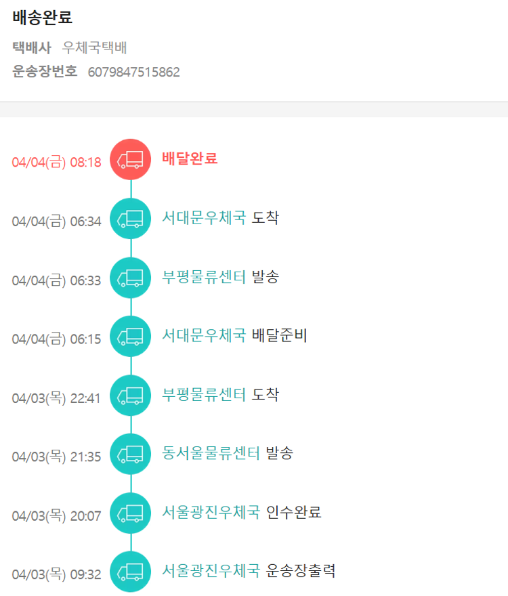Open 서대문우체국 link in the 도착 entry

click(204, 217)
